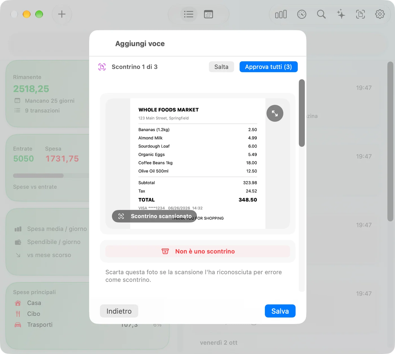Click the scanned Whole Foods receipt image
The width and height of the screenshot is (395, 354).
pyautogui.click(x=197, y=163)
